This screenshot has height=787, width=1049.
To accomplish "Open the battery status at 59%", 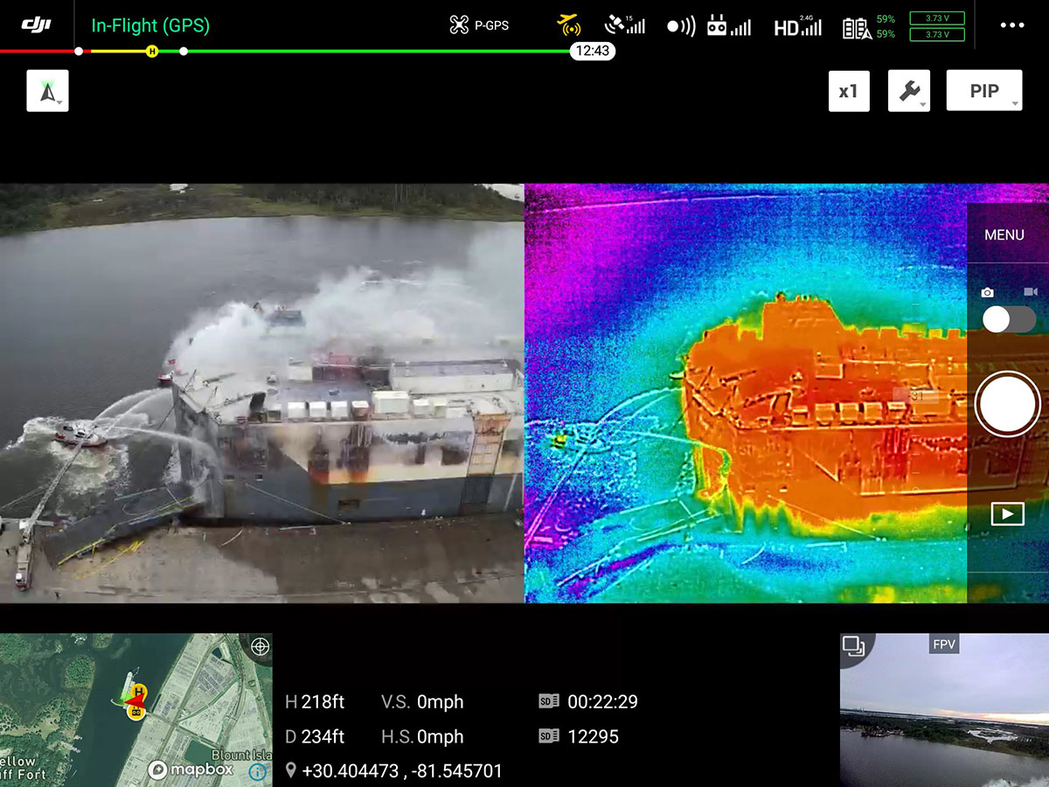I will [x=869, y=27].
